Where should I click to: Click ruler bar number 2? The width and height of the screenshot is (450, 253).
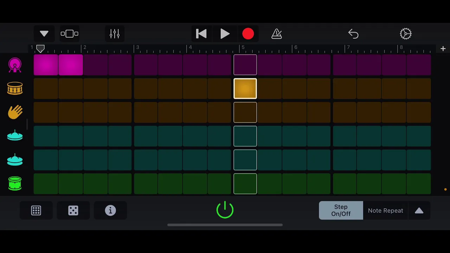coord(85,47)
